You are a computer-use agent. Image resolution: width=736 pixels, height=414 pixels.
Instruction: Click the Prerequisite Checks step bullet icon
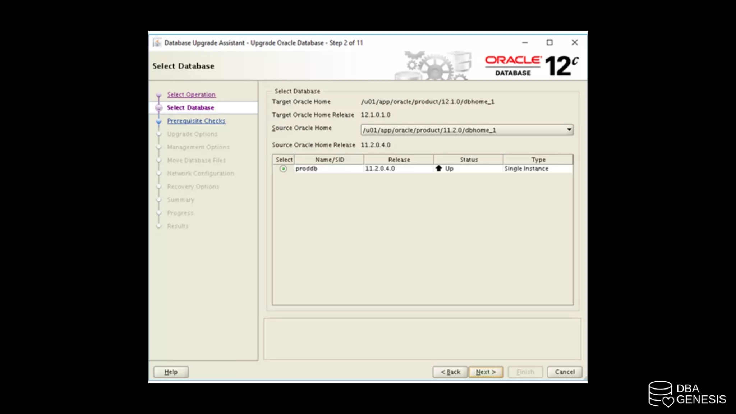tap(159, 121)
